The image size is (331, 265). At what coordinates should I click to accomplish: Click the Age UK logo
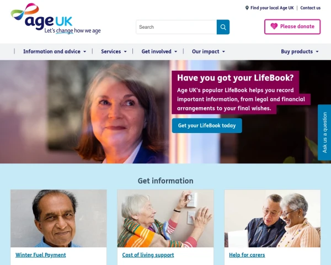(x=56, y=19)
